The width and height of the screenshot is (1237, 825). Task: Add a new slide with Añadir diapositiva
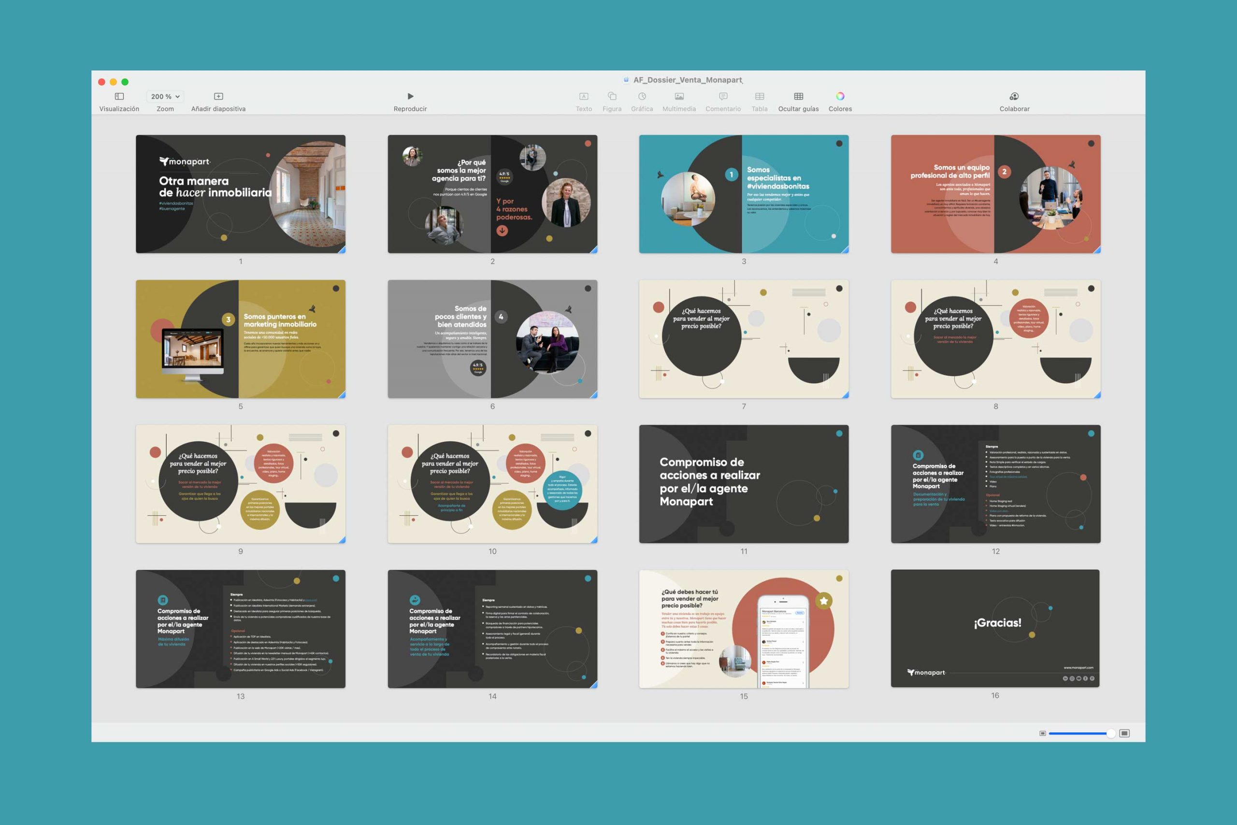point(218,97)
